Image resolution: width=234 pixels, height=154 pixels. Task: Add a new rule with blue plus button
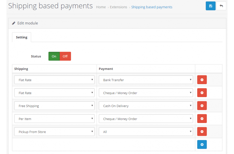pyautogui.click(x=202, y=144)
